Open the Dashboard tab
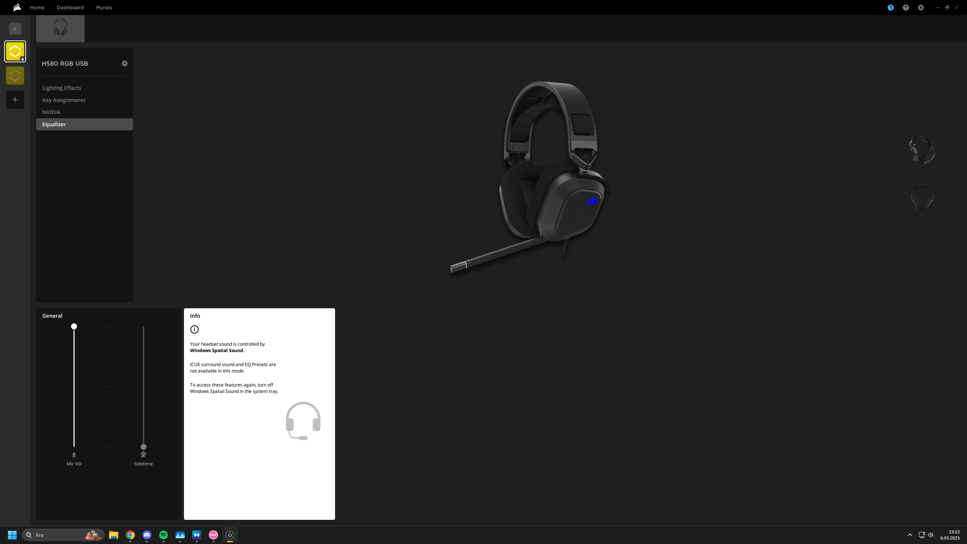This screenshot has height=544, width=967. 70,8
